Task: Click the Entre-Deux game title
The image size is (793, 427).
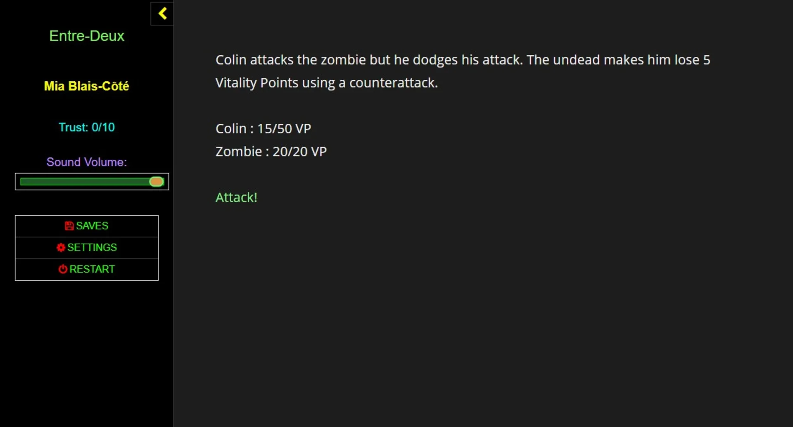Action: pos(87,36)
